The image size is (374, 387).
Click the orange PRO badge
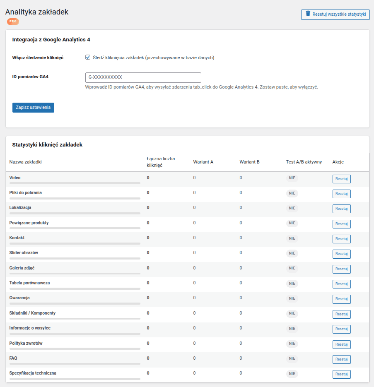(13, 22)
